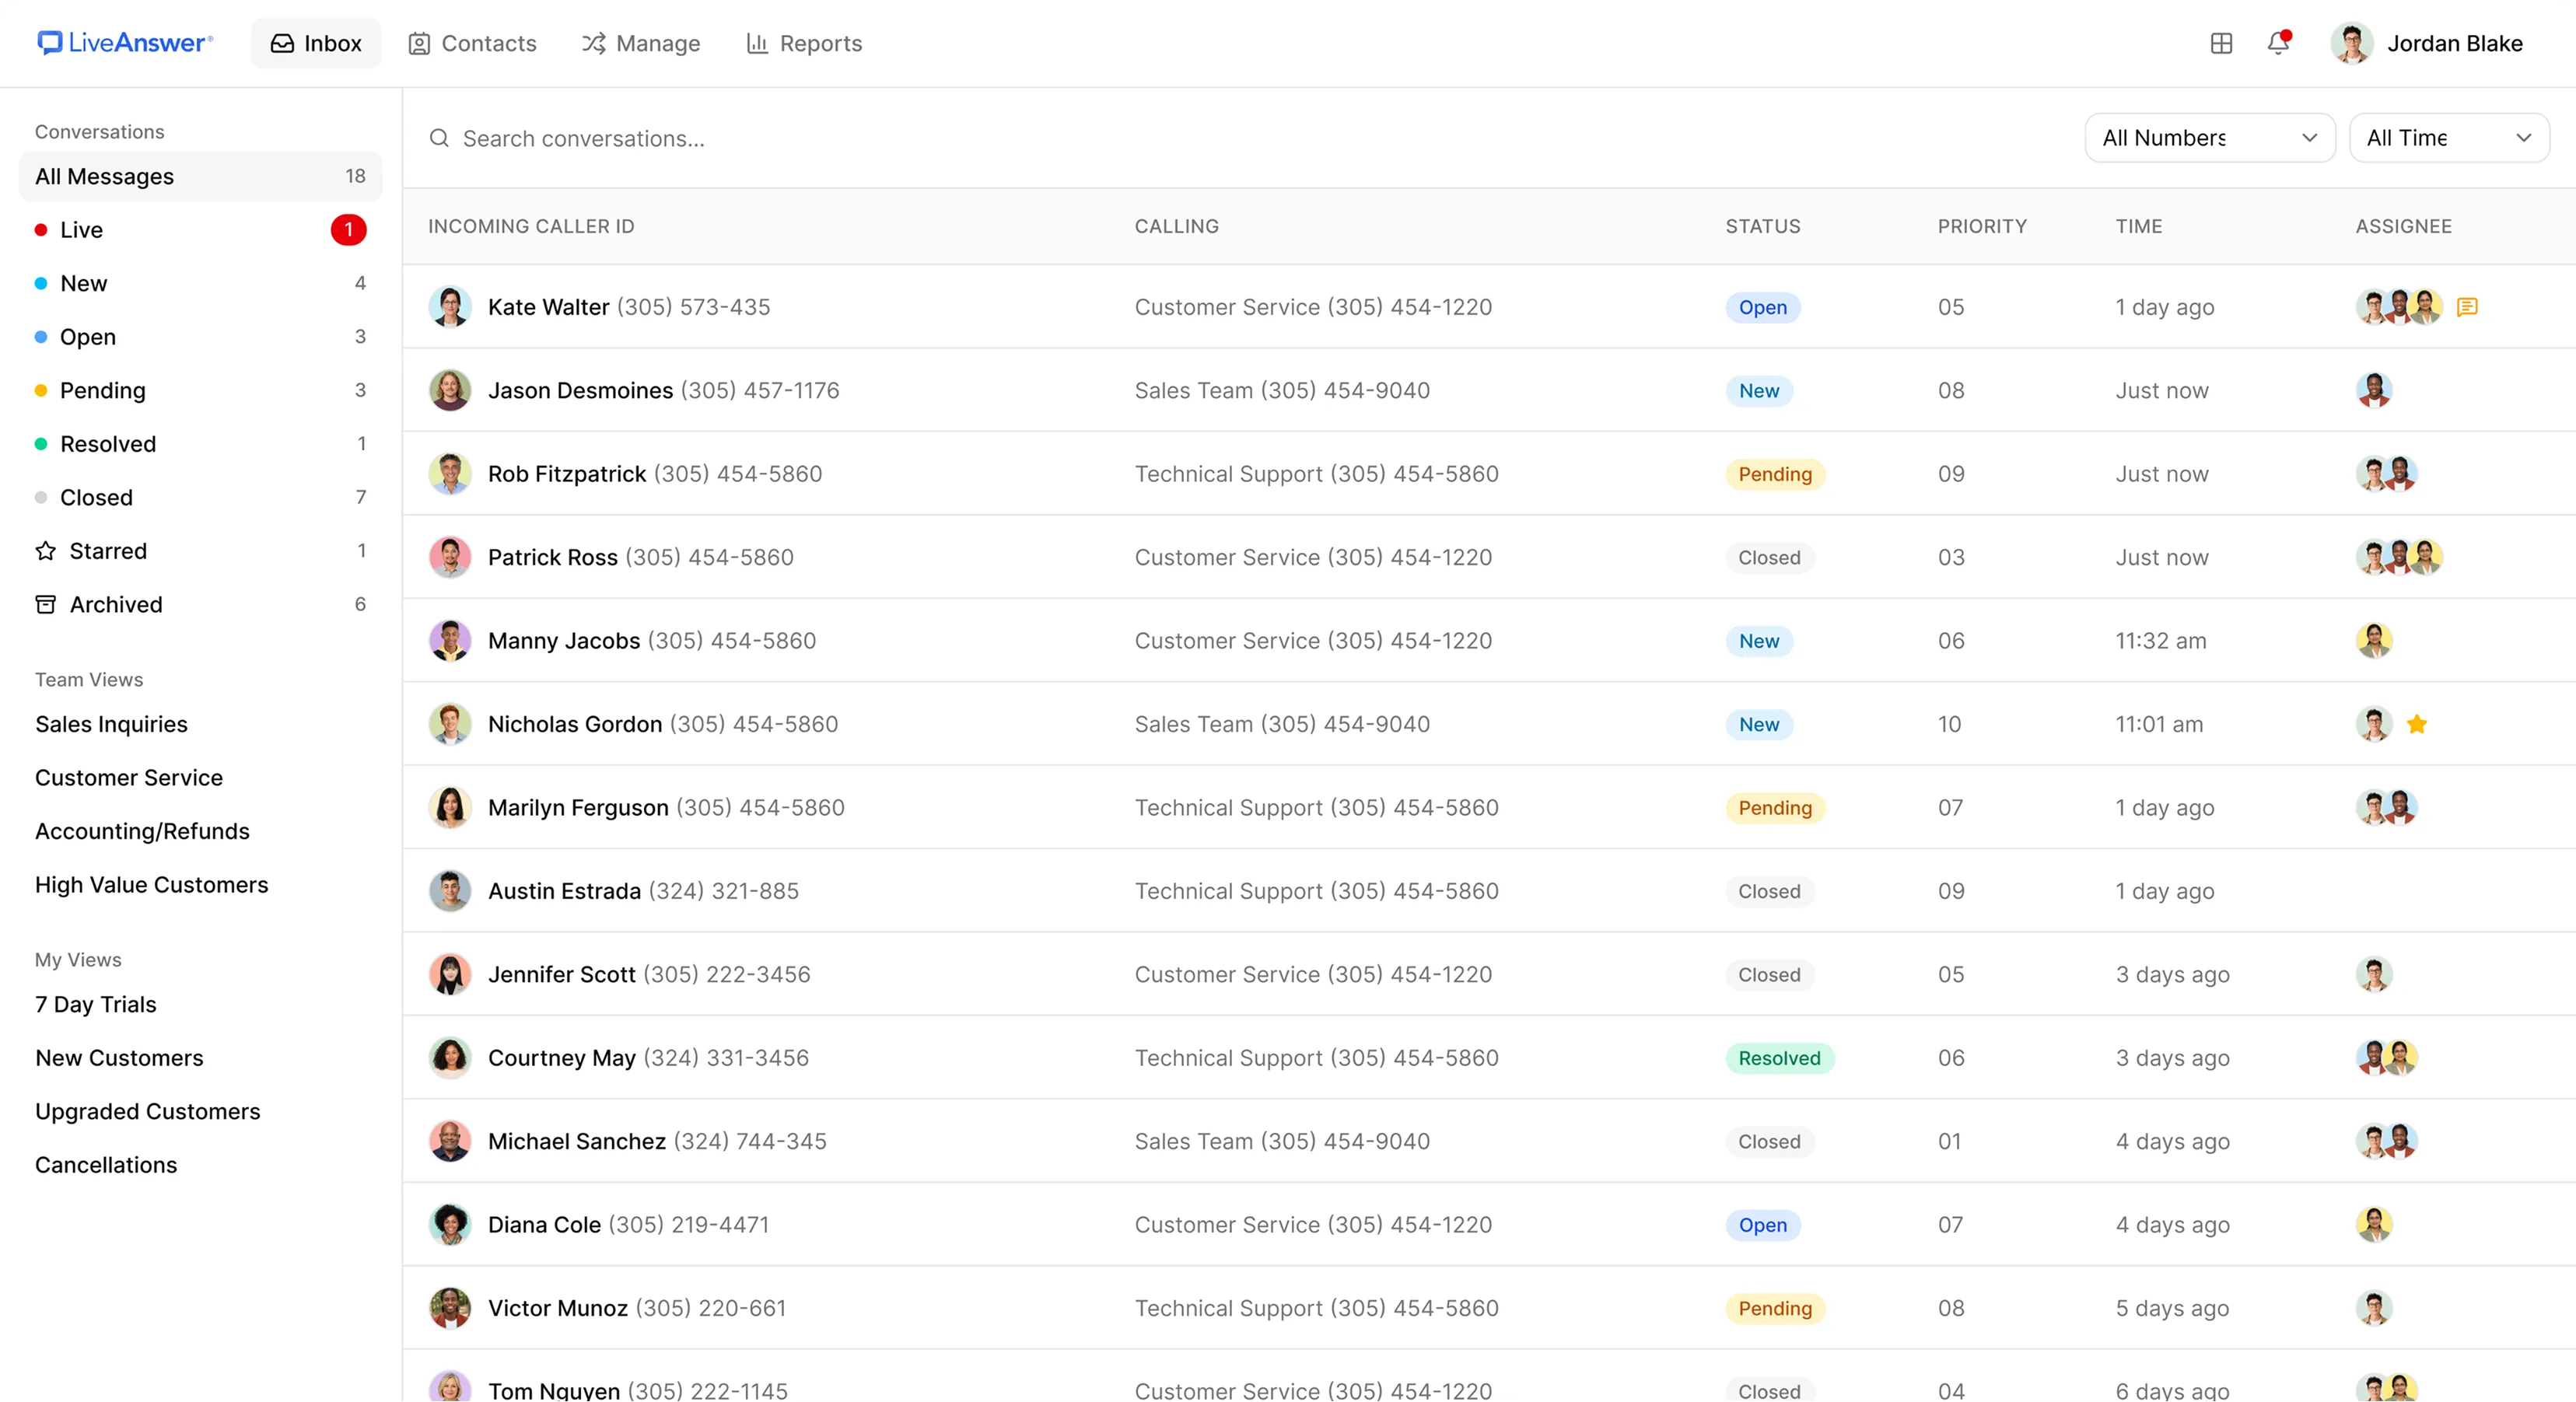Expand the All Numbers dropdown

[2209, 138]
